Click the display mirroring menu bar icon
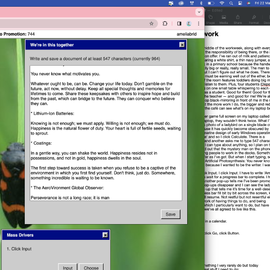The height and width of the screenshot is (270, 270). [x=171, y=3]
